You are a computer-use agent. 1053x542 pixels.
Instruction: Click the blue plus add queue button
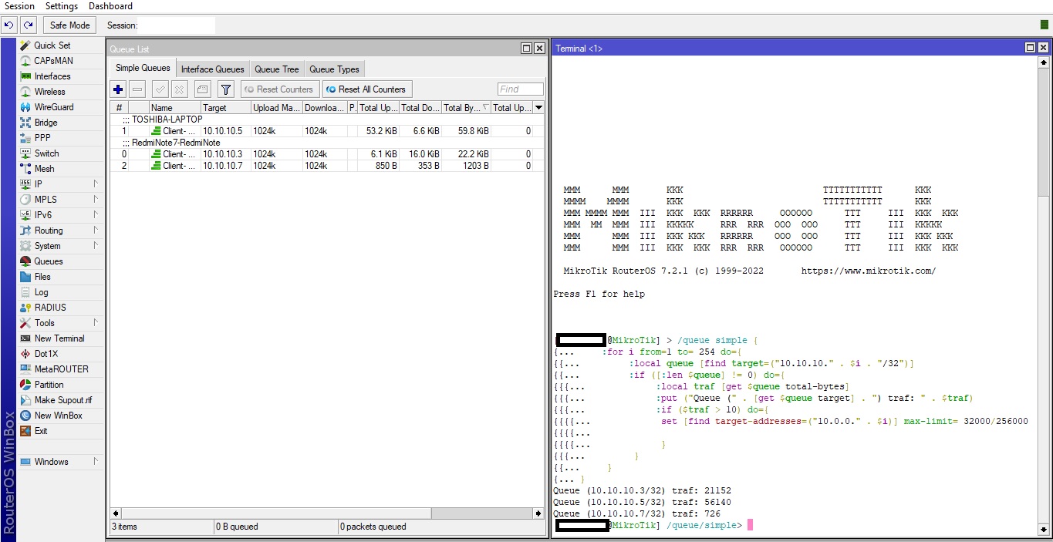[118, 89]
